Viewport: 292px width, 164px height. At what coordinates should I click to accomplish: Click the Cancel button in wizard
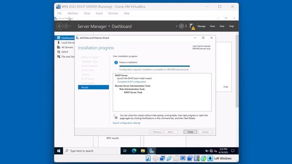(x=205, y=132)
